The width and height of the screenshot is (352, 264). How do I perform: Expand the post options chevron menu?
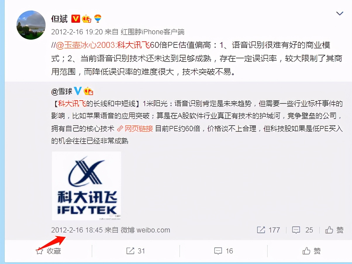pos(339,13)
